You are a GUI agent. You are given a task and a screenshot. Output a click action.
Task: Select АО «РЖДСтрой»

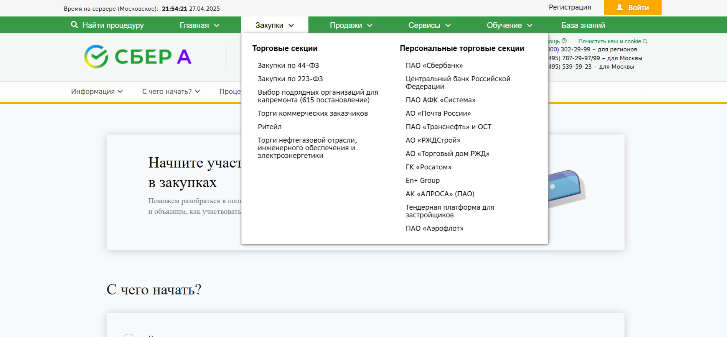coord(433,140)
